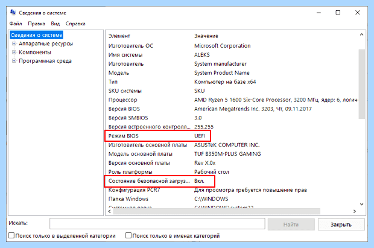Select Сведения о системе tree root

point(36,35)
